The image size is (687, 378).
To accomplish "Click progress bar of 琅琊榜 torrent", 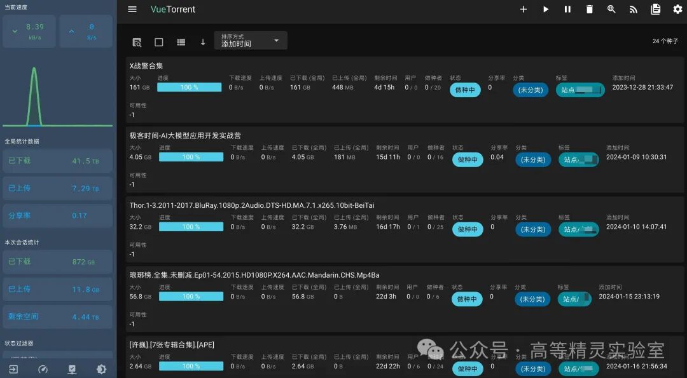I will pos(191,296).
